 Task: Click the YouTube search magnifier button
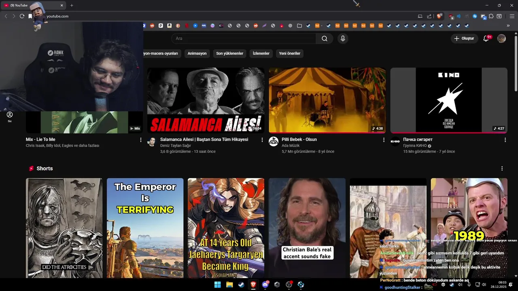coord(325,38)
